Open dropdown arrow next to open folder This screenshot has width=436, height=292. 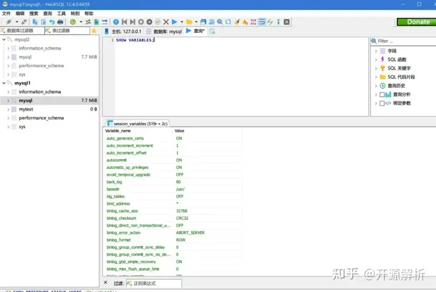point(196,22)
